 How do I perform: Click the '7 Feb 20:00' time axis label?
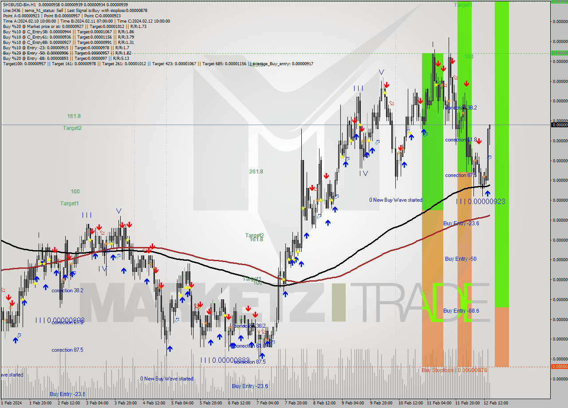[x=296, y=403]
